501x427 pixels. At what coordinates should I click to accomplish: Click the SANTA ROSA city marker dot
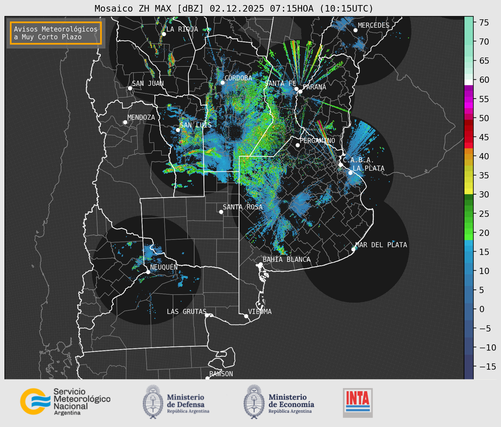click(x=221, y=212)
